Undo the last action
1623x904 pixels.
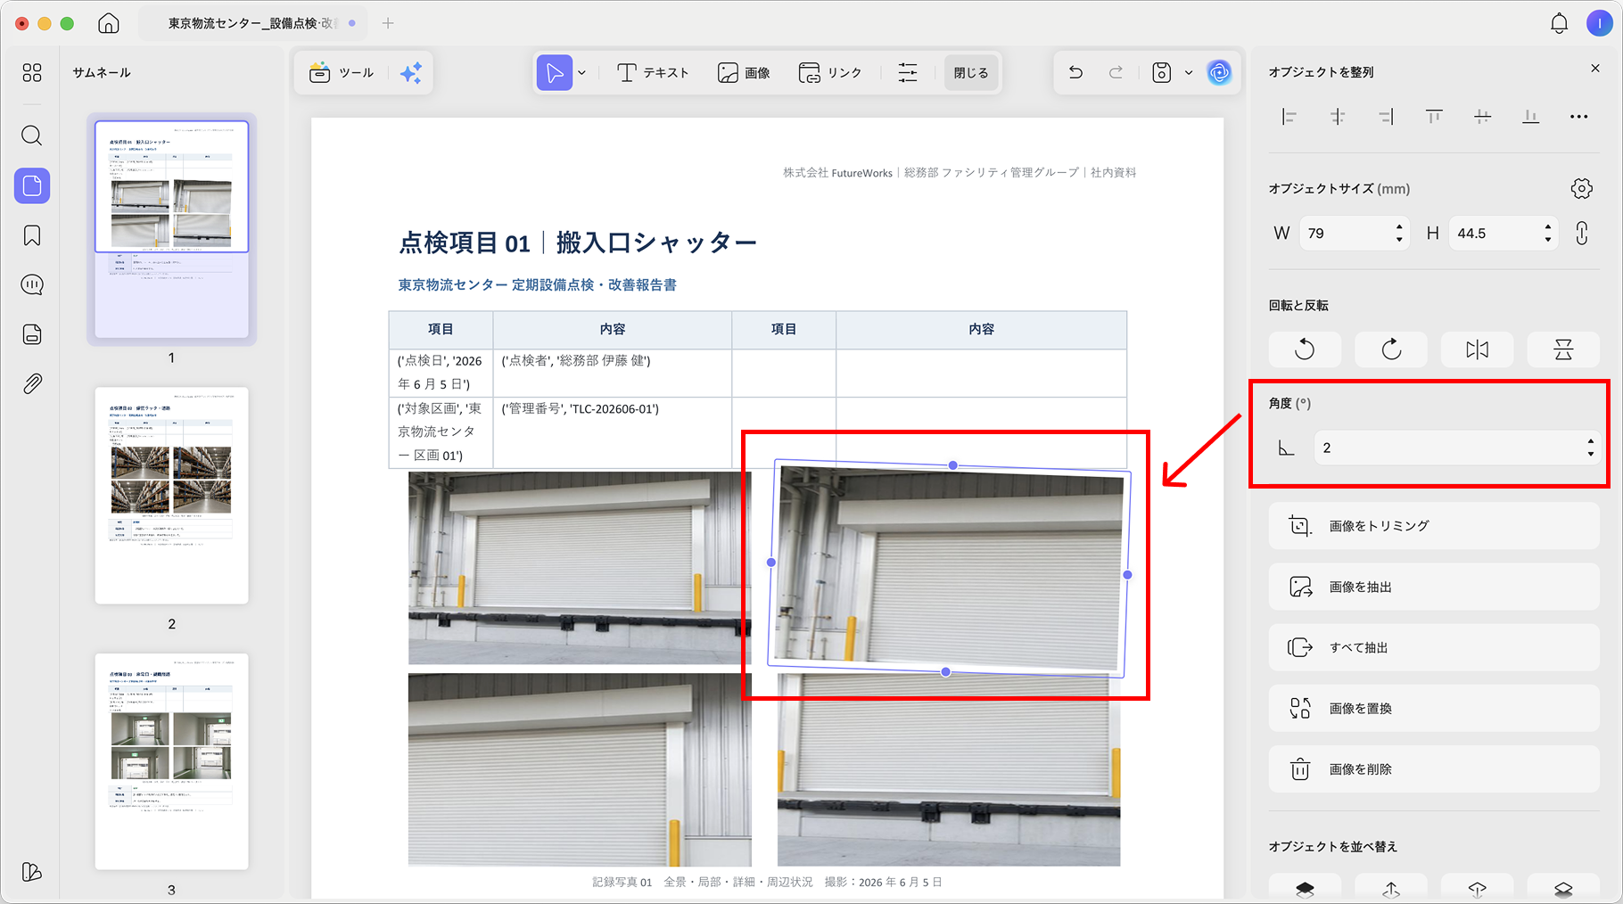point(1076,73)
